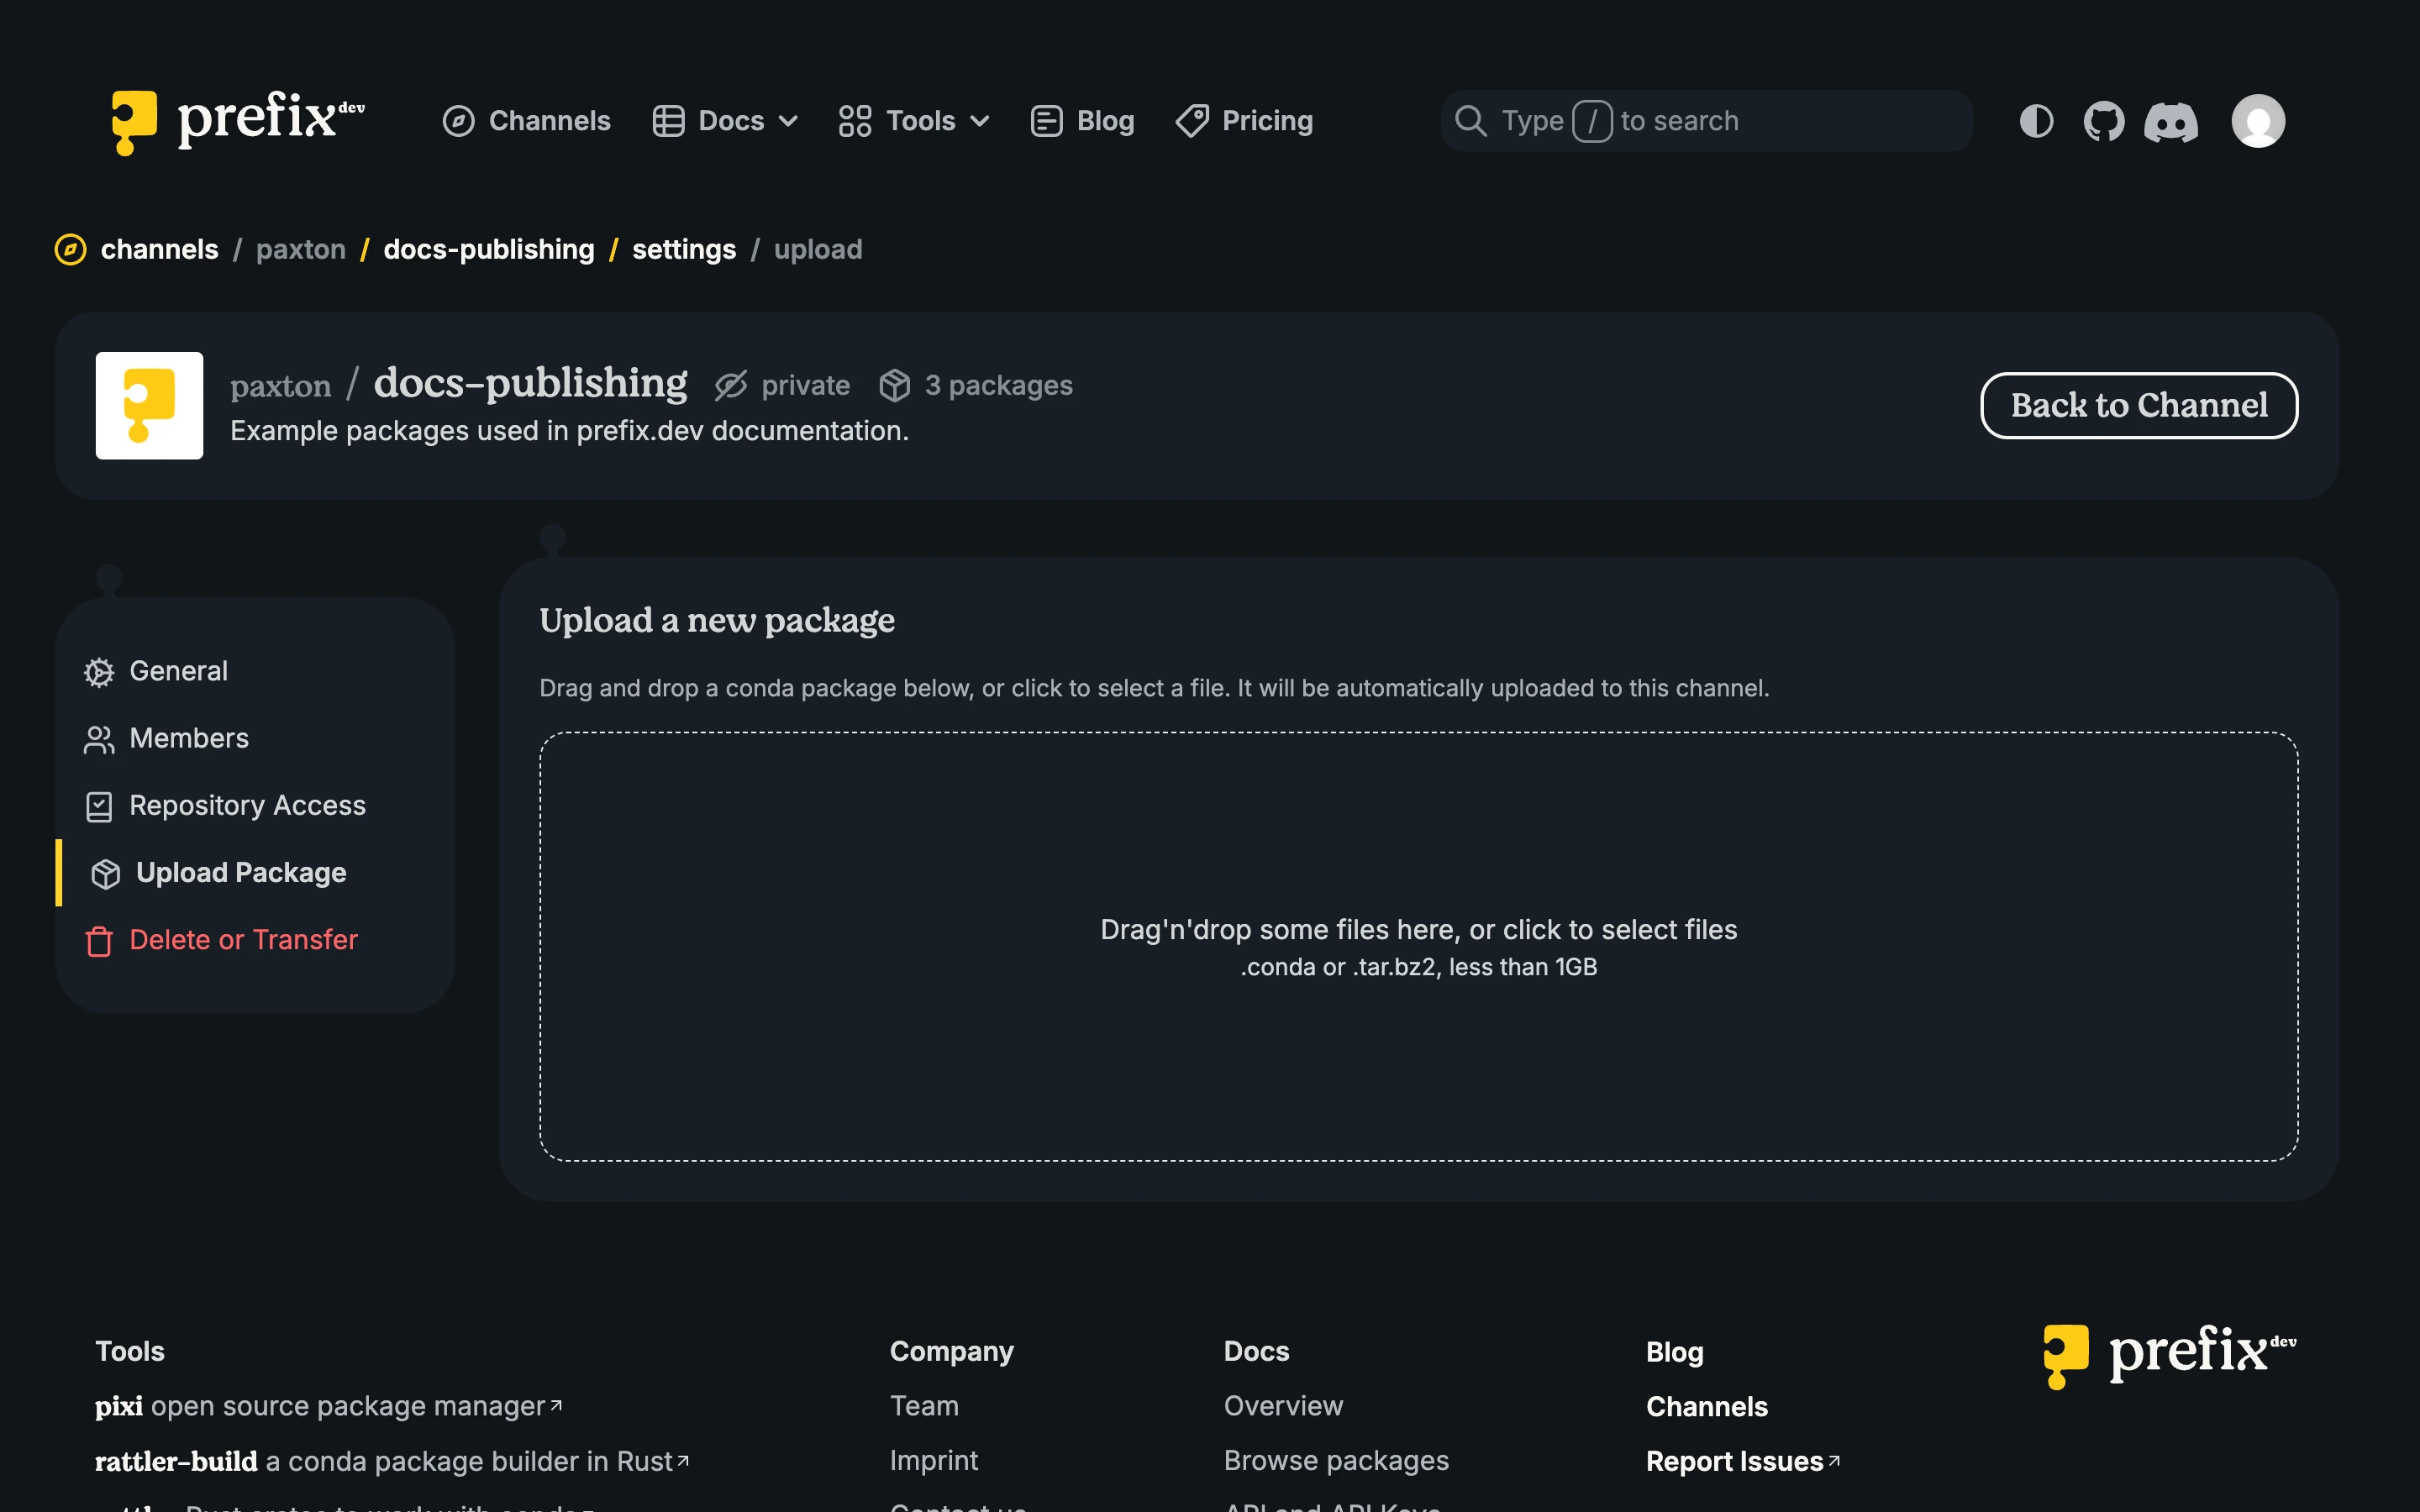Screen dimensions: 2420x1512
Task: Open Browse packages footer link
Action: tap(1336, 1461)
